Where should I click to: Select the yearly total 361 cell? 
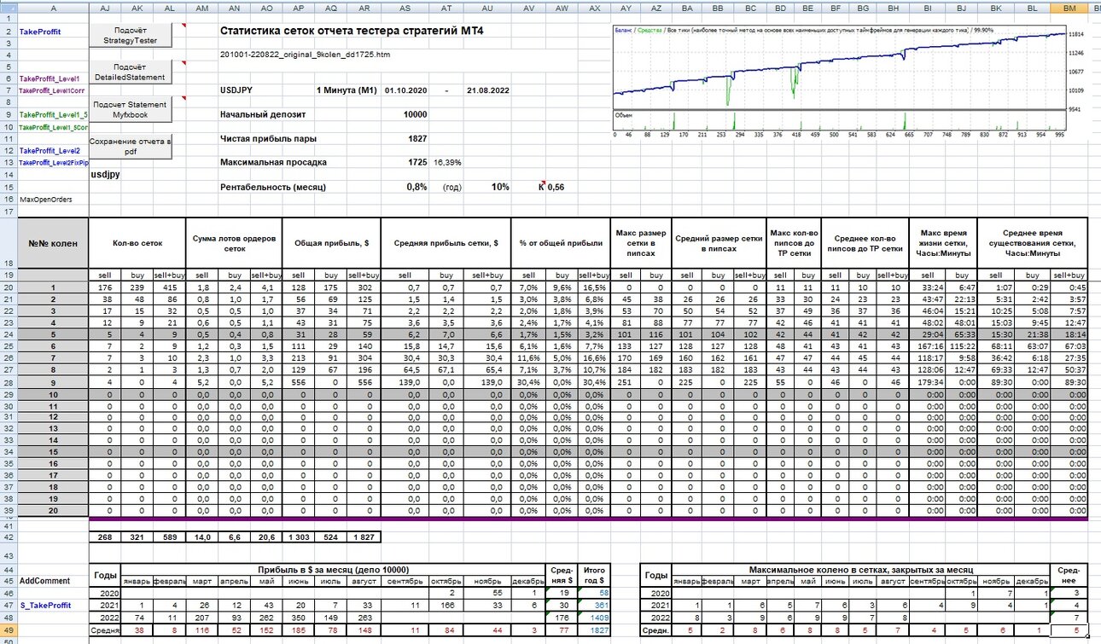pos(594,605)
